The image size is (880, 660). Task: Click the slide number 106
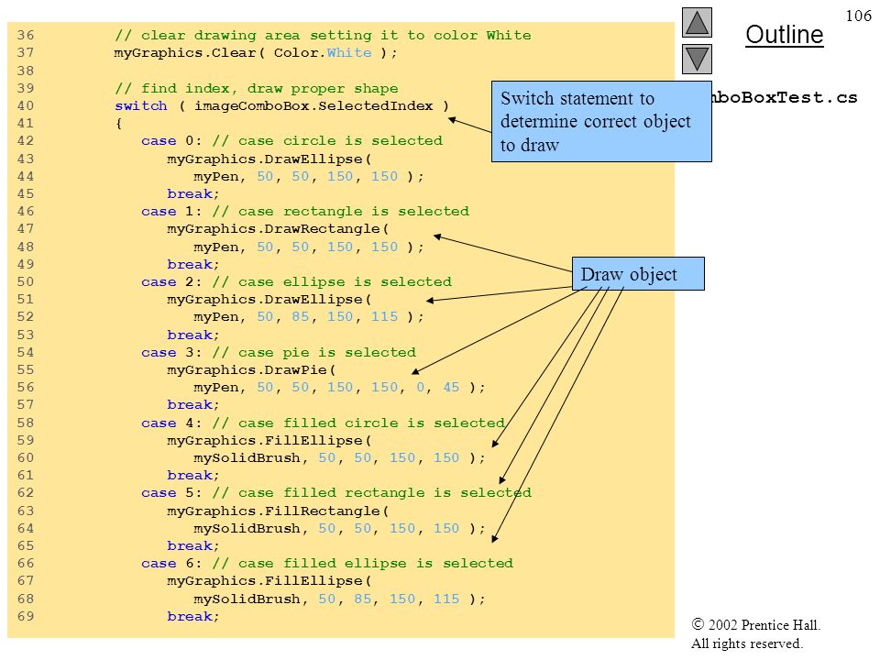(858, 16)
